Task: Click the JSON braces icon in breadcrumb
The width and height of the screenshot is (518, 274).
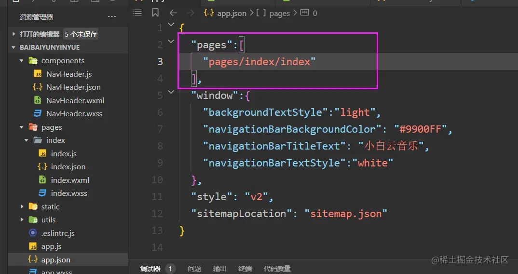Action: click(209, 13)
